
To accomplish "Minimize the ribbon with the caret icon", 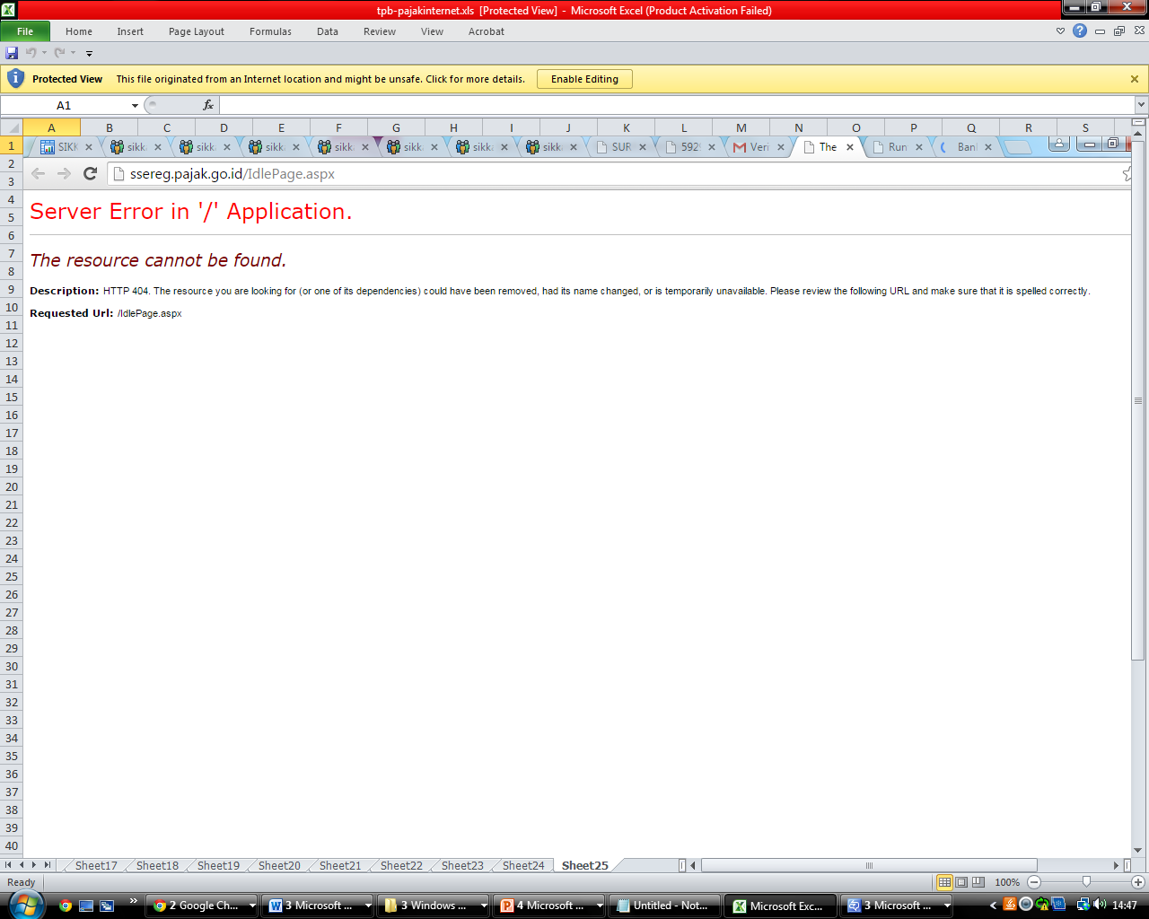I will click(x=1060, y=31).
